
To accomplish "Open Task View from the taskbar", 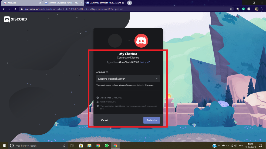I will (72, 146).
